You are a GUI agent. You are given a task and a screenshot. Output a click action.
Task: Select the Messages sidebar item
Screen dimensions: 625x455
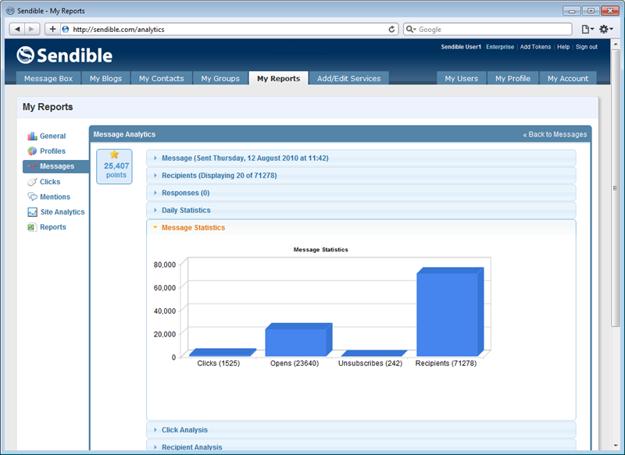(55, 166)
